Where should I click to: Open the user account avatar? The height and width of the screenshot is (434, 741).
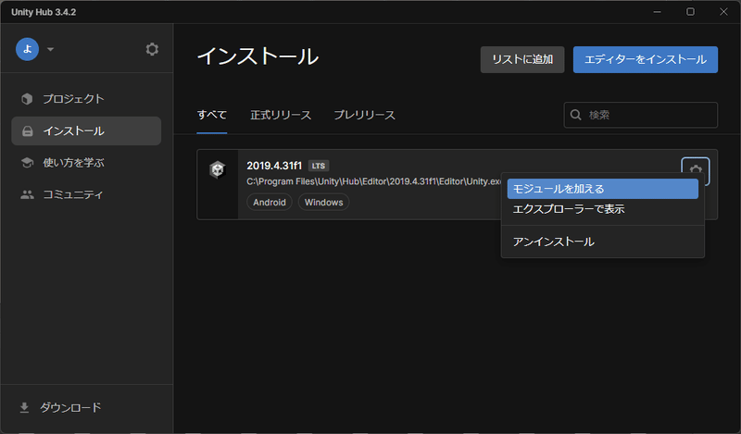click(28, 49)
